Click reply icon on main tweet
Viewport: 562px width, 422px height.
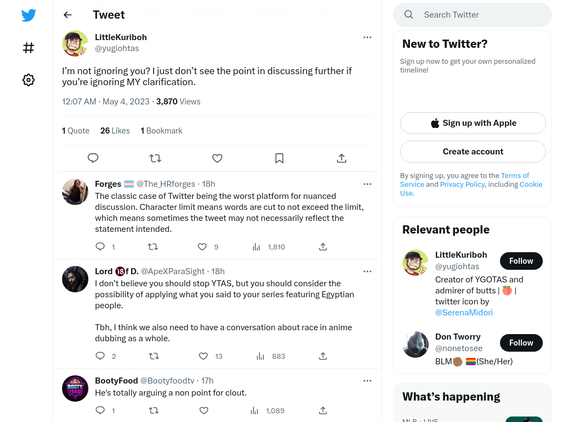(x=93, y=158)
